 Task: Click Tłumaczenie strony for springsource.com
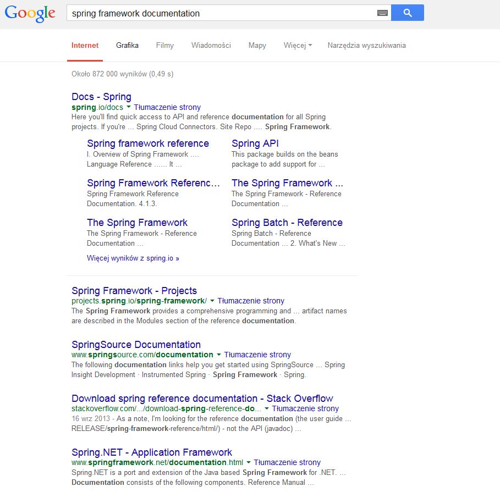(x=257, y=355)
